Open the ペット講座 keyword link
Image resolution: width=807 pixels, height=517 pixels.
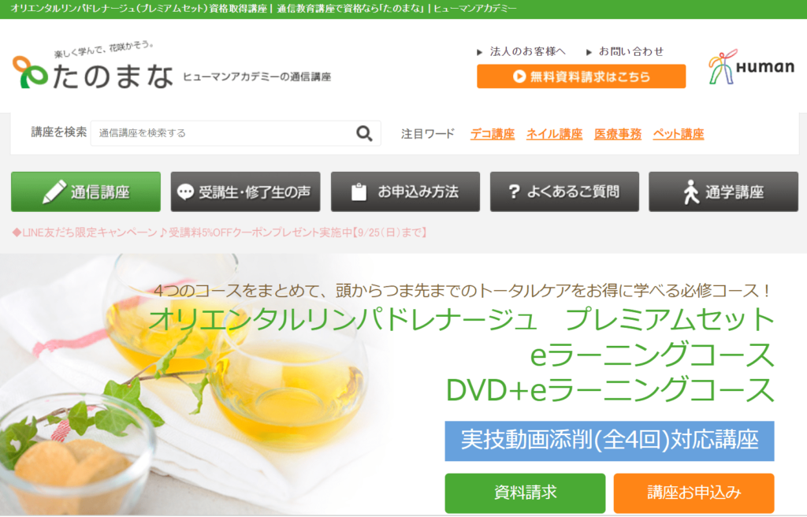coord(679,134)
